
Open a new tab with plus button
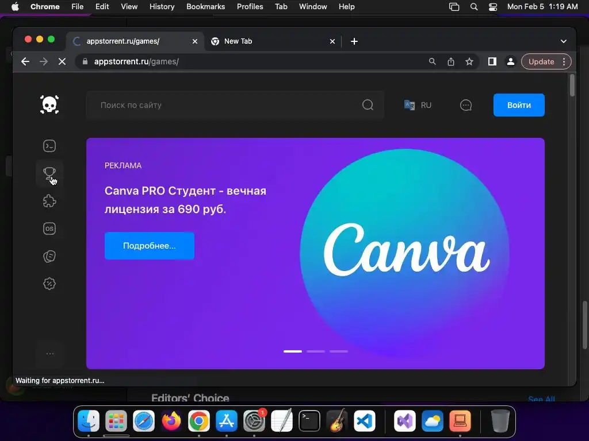pyautogui.click(x=354, y=41)
